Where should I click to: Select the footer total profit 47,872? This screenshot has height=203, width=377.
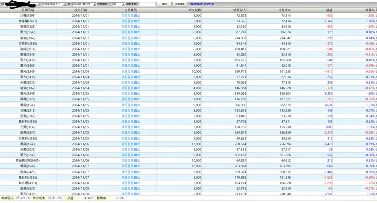(88, 198)
